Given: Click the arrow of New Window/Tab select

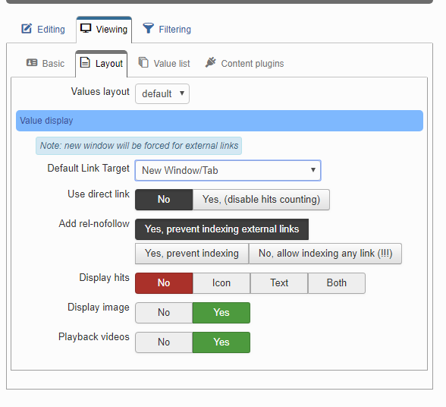Looking at the screenshot, I should 313,170.
